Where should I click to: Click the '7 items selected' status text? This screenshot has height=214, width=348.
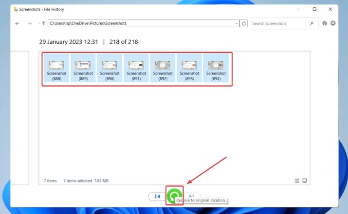[78, 181]
